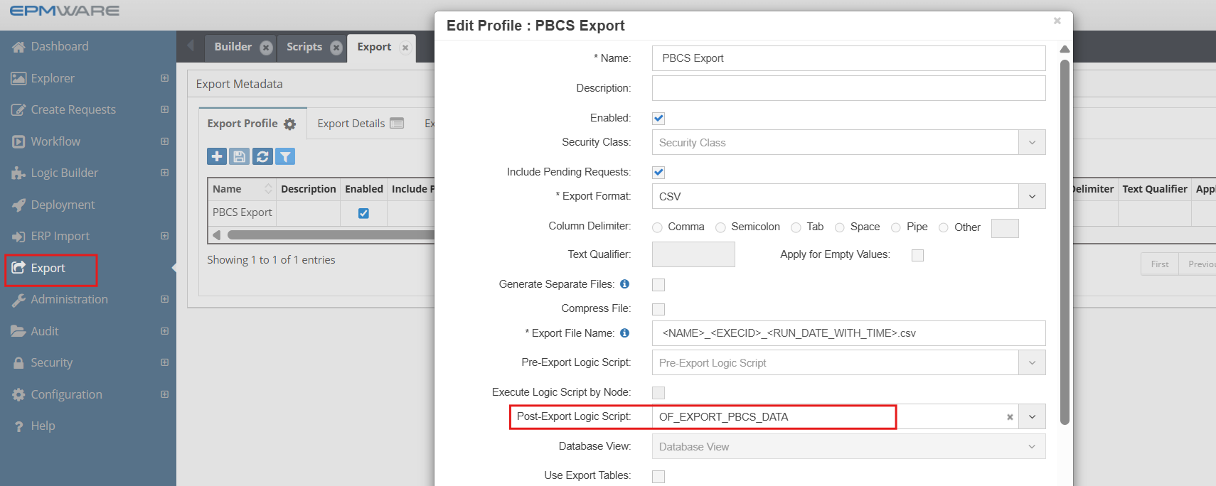The height and width of the screenshot is (486, 1216).
Task: Open the Database View dropdown
Action: point(1032,446)
